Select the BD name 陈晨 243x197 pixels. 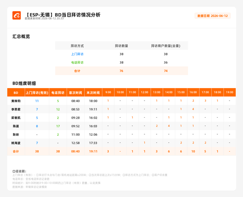point(16,126)
